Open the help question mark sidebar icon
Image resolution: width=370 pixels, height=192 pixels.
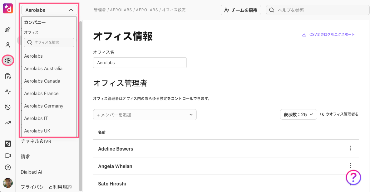(8, 167)
